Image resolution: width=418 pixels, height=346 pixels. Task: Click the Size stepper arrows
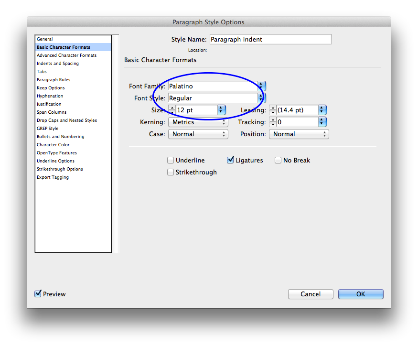point(172,110)
